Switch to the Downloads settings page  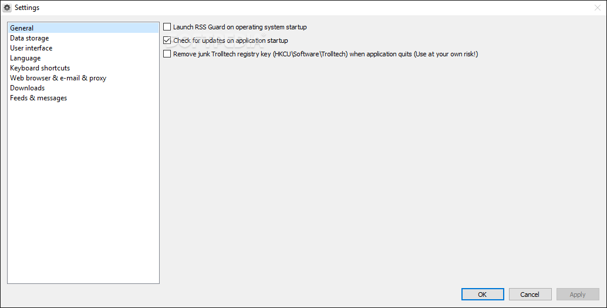pos(83,88)
